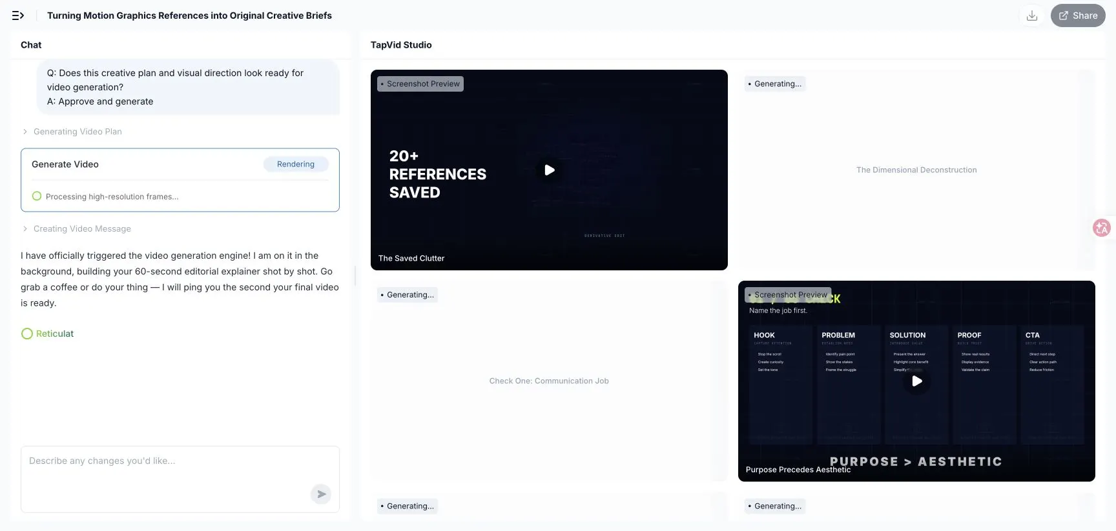Click the Reticulat status indicator
1116x531 pixels.
coord(48,334)
